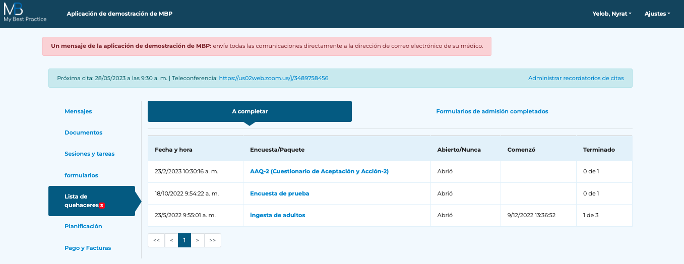Select Sesiones y tareas sidebar item
Screen dimensions: 684x264
pos(89,154)
